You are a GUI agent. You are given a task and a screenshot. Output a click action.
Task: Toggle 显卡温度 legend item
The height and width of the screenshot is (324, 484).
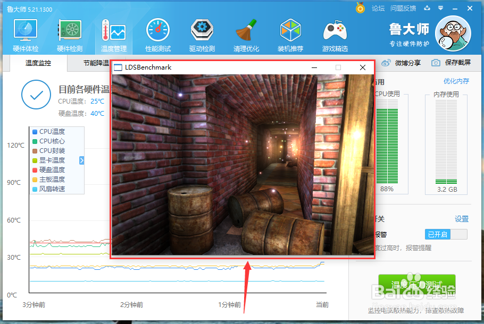pos(49,160)
